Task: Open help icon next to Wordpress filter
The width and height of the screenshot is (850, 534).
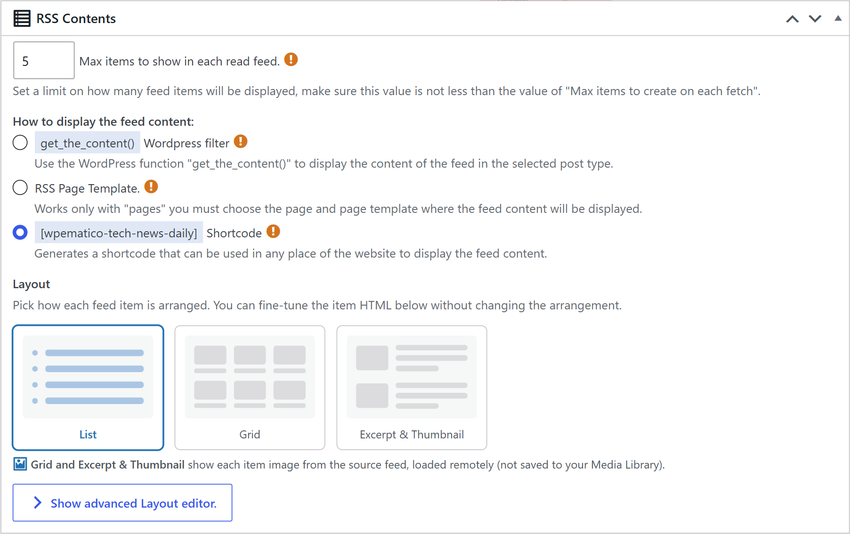Action: click(241, 141)
